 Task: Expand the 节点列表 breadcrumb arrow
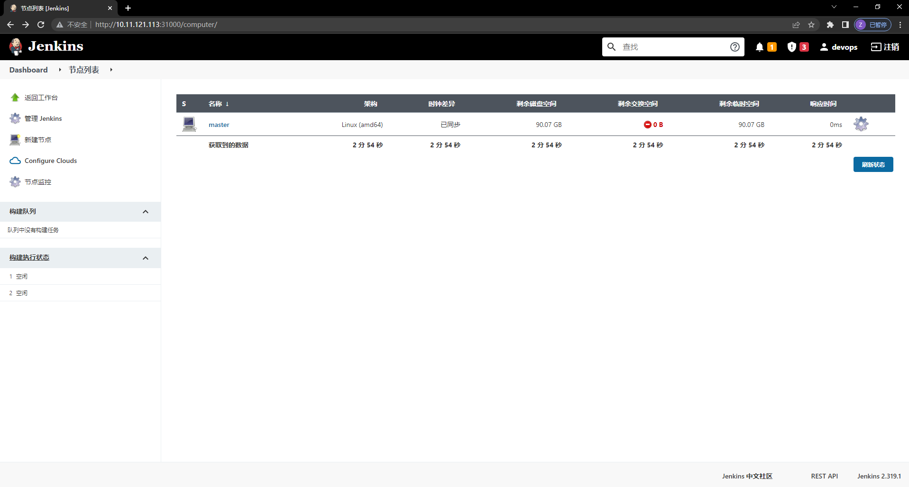111,70
